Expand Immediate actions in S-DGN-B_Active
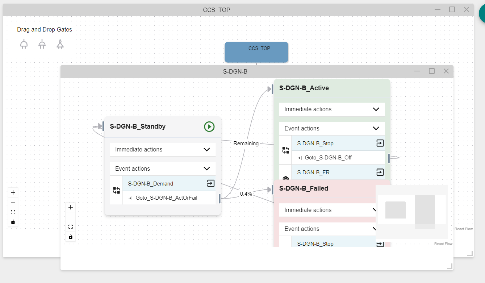Viewport: 485px width, 283px height. (x=332, y=109)
